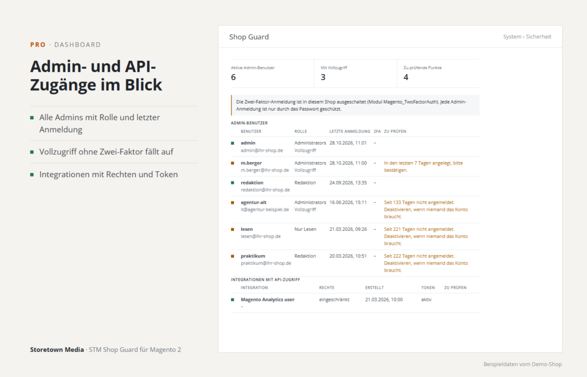
Task: Select the Mit Vollzugriff count 3
Action: (x=323, y=77)
